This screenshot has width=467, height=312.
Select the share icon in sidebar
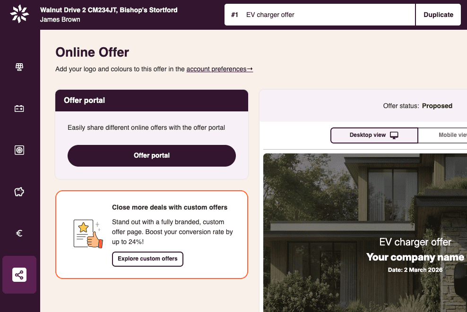pos(19,275)
